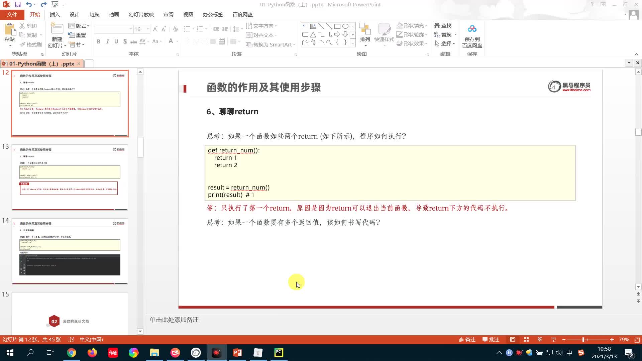Select slide 14 thumbnail
Screen dimensions: 642x361
click(x=70, y=251)
